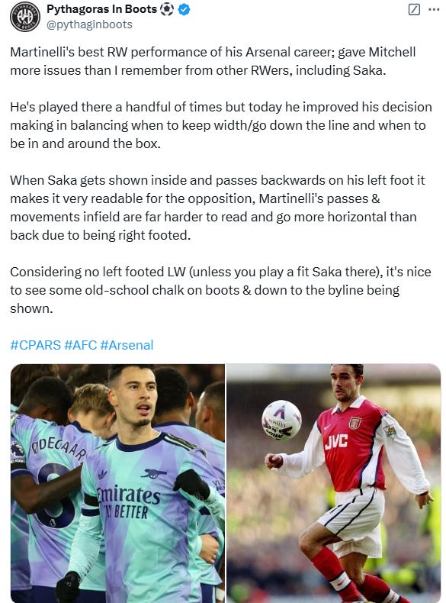Click the Emirates sponsor text on the teal shirt
Screen dimensions: 446x603
click(x=128, y=495)
